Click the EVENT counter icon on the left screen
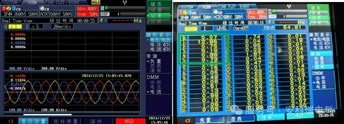 tap(105, 14)
